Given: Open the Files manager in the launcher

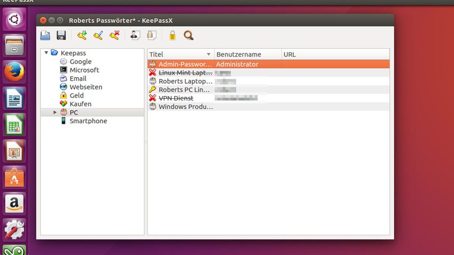Looking at the screenshot, I should click(14, 46).
